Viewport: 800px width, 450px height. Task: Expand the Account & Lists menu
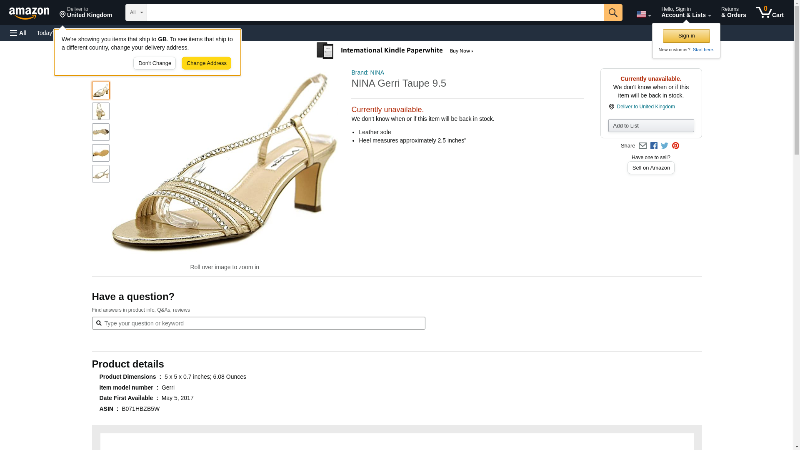[686, 12]
